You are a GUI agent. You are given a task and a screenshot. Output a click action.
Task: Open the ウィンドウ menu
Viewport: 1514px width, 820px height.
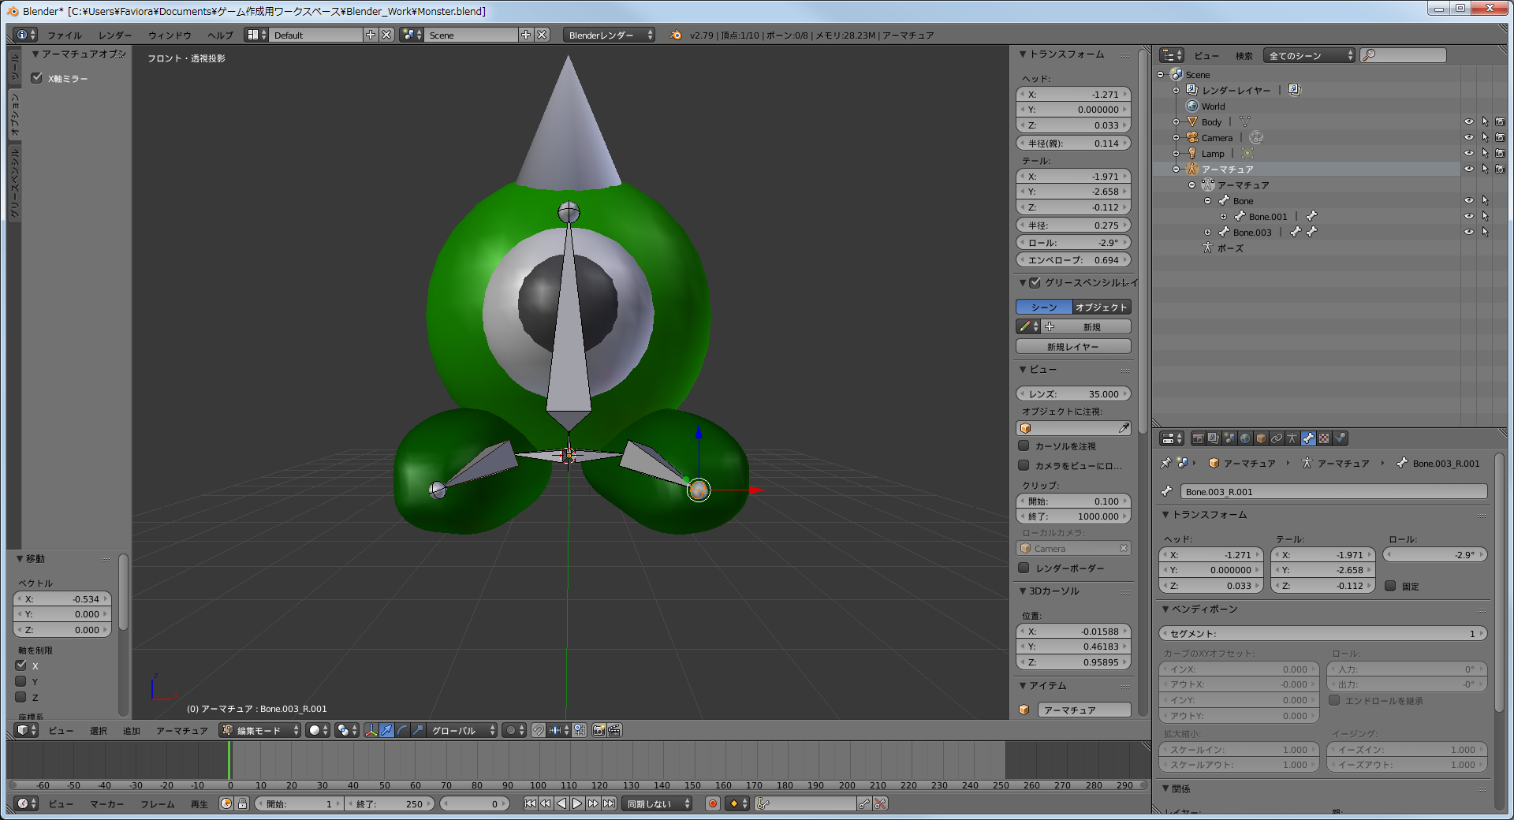pyautogui.click(x=170, y=35)
